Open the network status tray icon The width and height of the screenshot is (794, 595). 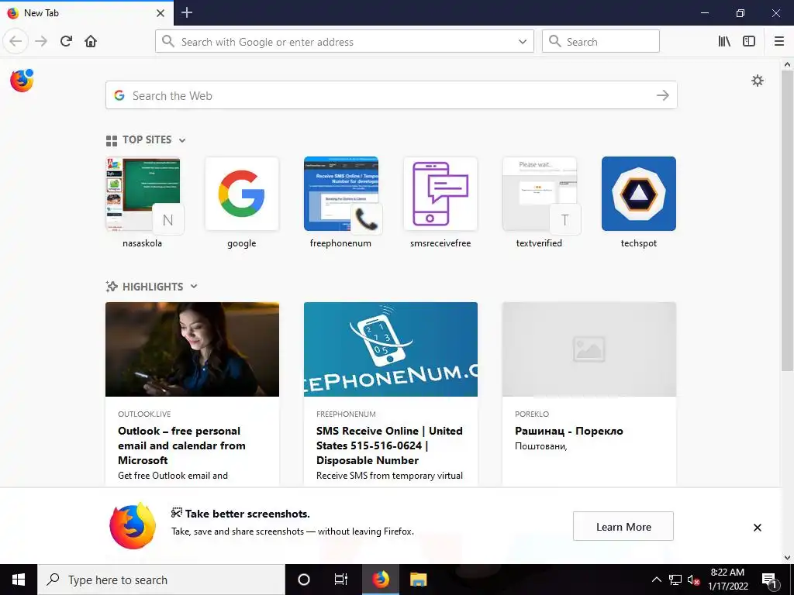[675, 580]
